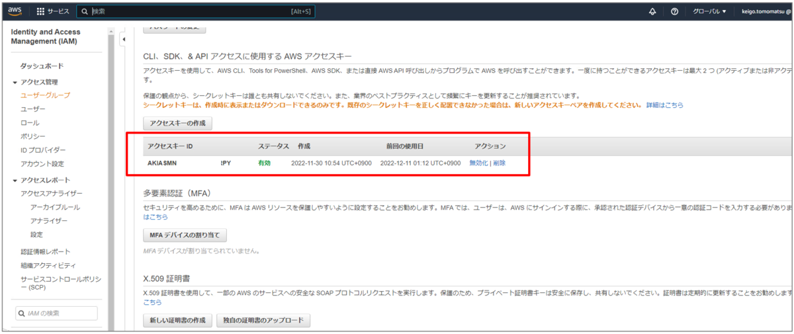Click the サービス label in top bar
Image resolution: width=794 pixels, height=334 pixels.
[58, 12]
